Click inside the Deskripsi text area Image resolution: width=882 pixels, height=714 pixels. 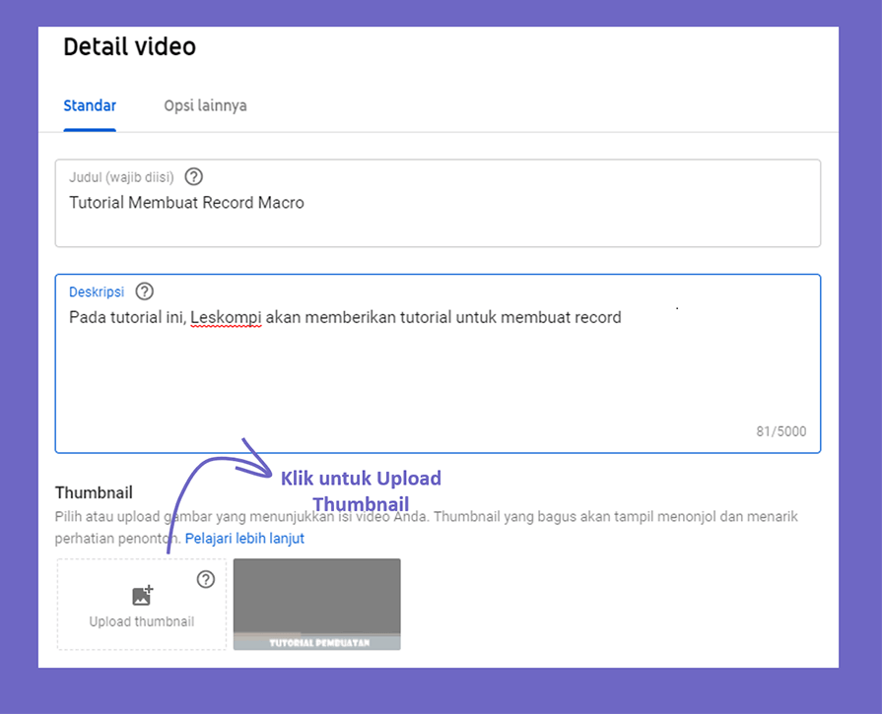(x=438, y=363)
